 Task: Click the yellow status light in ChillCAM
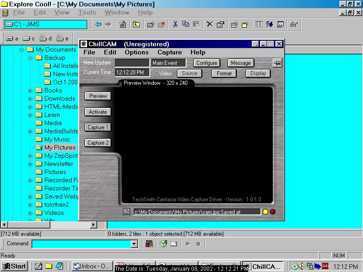point(265,212)
